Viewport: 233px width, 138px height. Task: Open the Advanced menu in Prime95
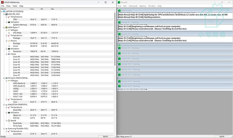point(133,6)
